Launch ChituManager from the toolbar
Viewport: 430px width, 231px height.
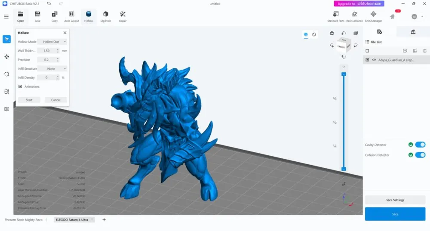[373, 16]
